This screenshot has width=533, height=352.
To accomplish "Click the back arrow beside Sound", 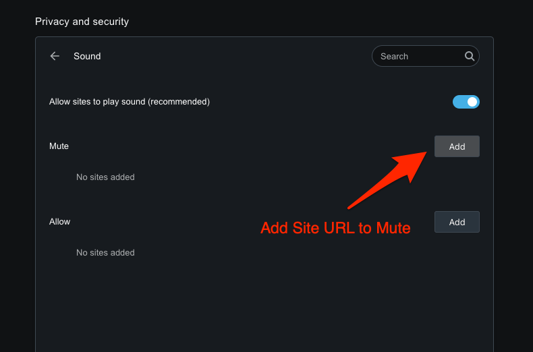I will [x=55, y=56].
